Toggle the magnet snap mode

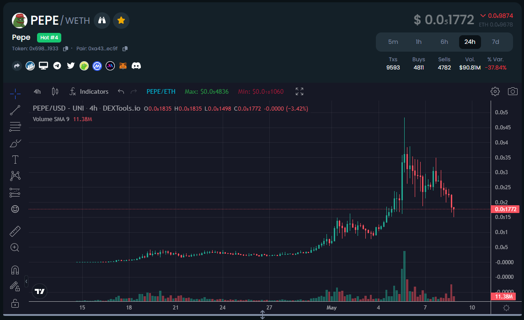pos(15,270)
